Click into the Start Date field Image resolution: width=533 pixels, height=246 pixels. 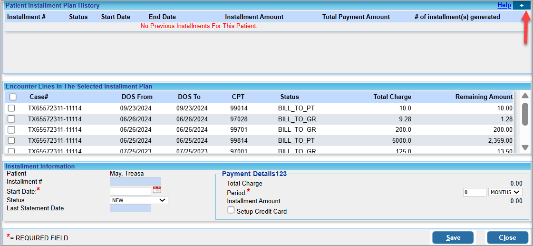coord(130,191)
